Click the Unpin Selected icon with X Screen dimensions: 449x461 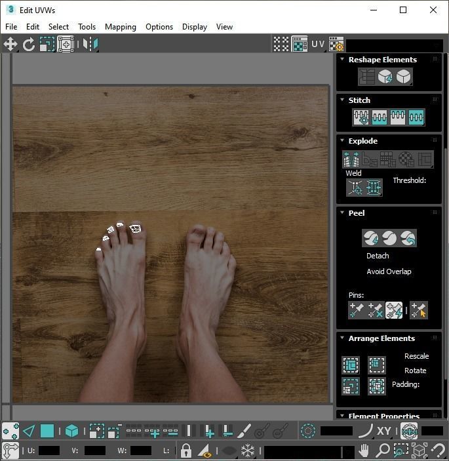[x=375, y=310]
